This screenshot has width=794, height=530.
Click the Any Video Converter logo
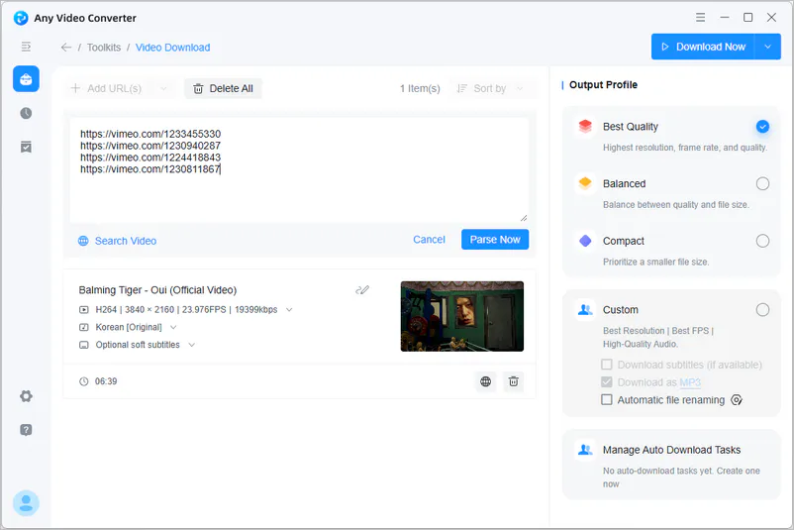tap(21, 18)
